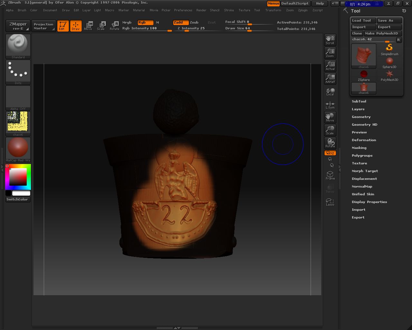Toggle Zadd sculpting mode off
This screenshot has width=412, height=330.
[180, 22]
